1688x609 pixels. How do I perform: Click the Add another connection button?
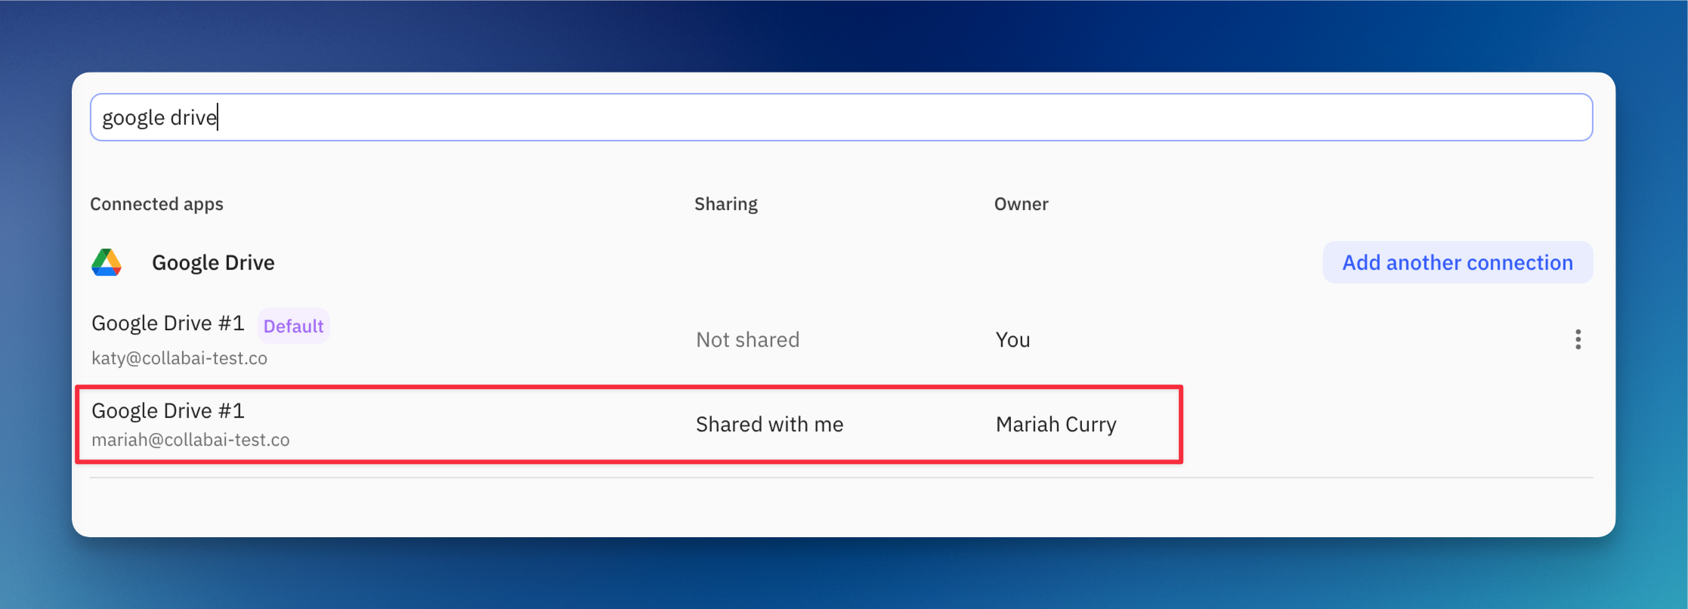pyautogui.click(x=1457, y=262)
